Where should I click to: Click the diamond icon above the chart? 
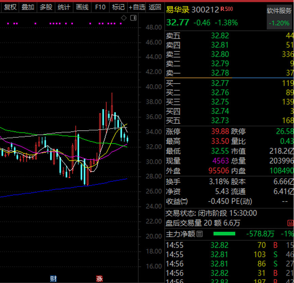click(124, 18)
